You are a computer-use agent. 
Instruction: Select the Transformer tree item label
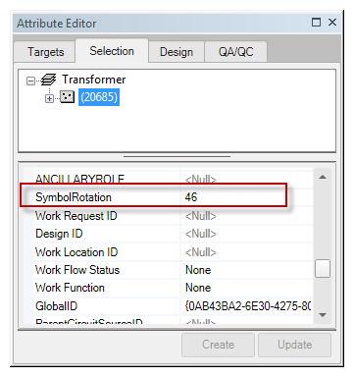(94, 80)
